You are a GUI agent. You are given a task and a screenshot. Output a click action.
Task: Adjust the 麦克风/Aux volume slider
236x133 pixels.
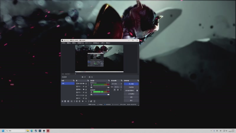coord(101,87)
